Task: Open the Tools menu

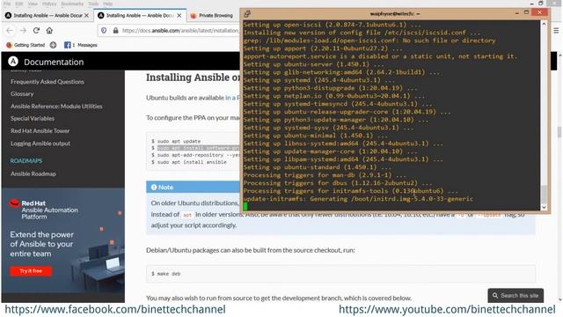Action: tap(93, 4)
